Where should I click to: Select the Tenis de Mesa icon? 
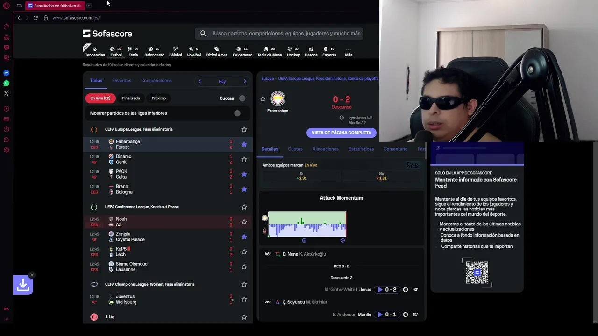pos(270,51)
